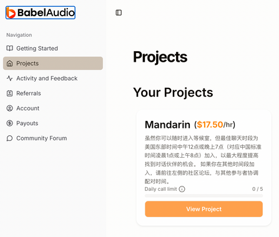Click the Activity and Feedback pulse icon
This screenshot has width=279, height=237.
pyautogui.click(x=9, y=78)
